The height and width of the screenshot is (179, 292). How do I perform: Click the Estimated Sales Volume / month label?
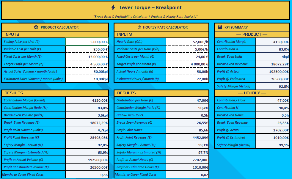tap(33, 79)
